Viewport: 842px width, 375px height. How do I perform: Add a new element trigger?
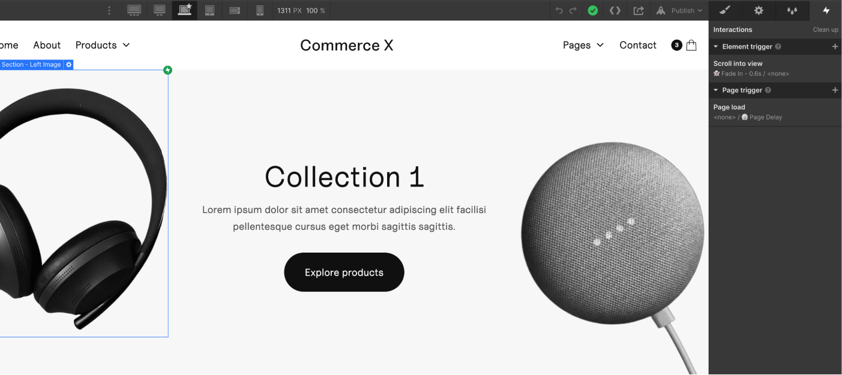(x=835, y=47)
